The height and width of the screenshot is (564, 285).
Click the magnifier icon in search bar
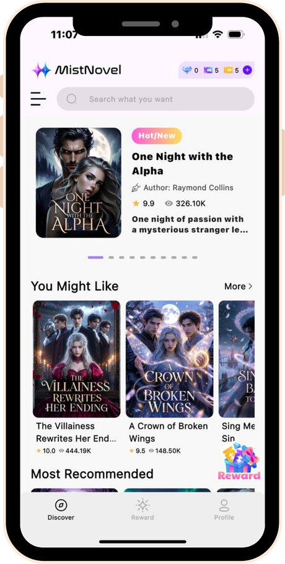click(x=71, y=99)
